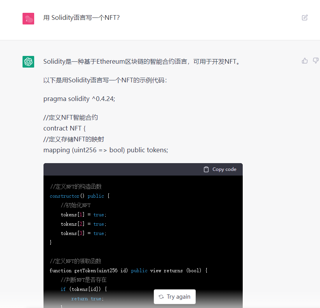The width and height of the screenshot is (320, 308).
Task: Click the 'constructor() public {' code line
Action: click(80, 196)
